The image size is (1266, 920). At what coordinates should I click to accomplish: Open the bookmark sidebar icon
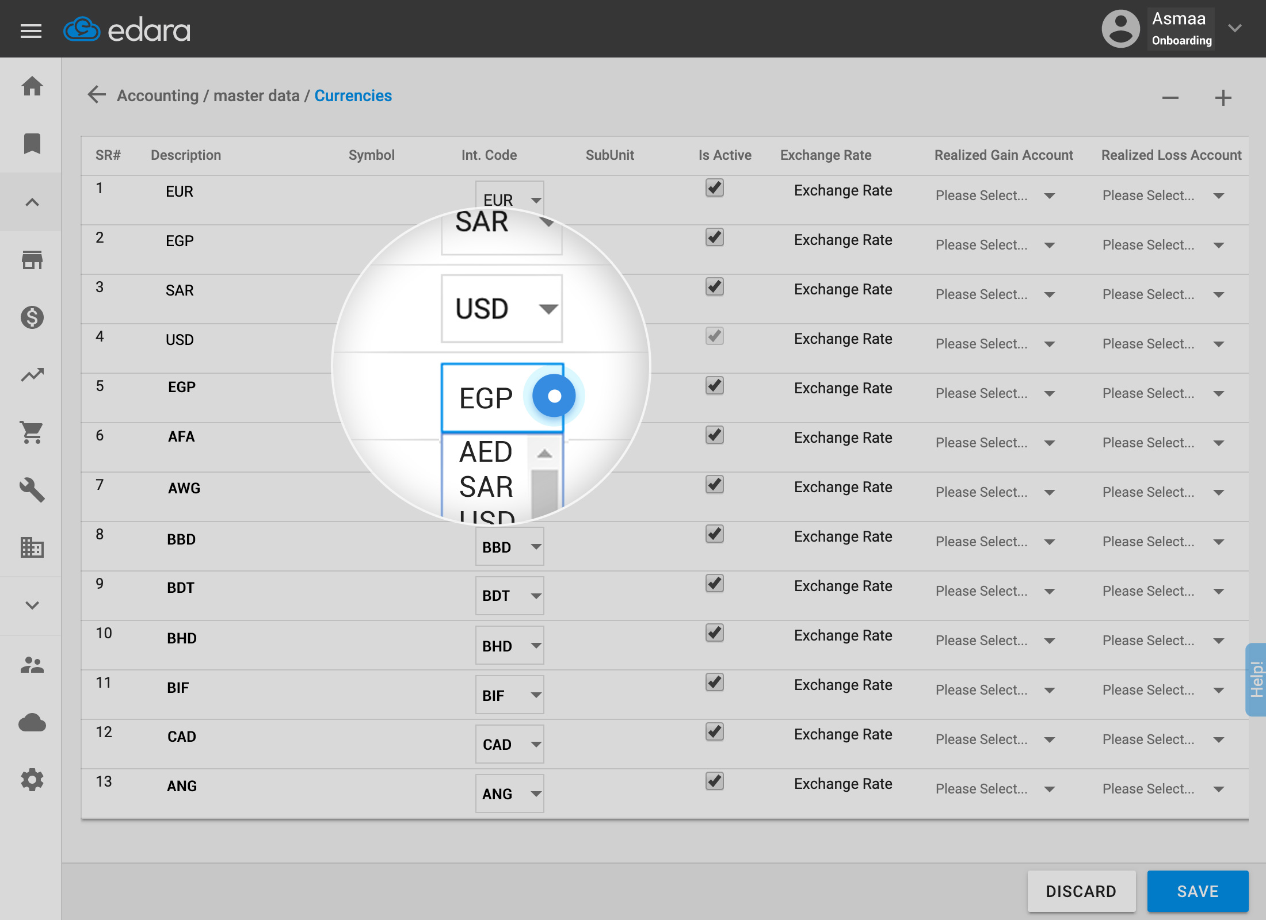32,144
